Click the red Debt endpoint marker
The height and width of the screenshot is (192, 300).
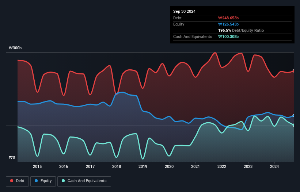[294, 71]
